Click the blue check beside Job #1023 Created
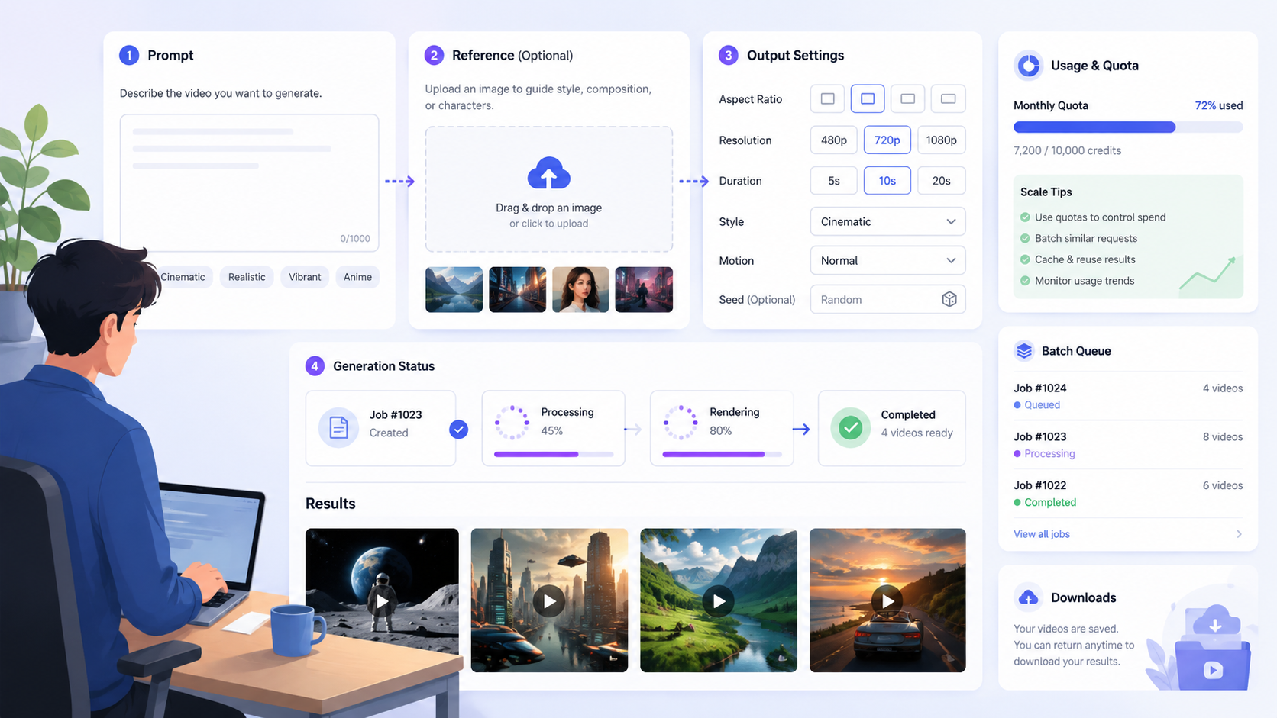 coord(458,429)
